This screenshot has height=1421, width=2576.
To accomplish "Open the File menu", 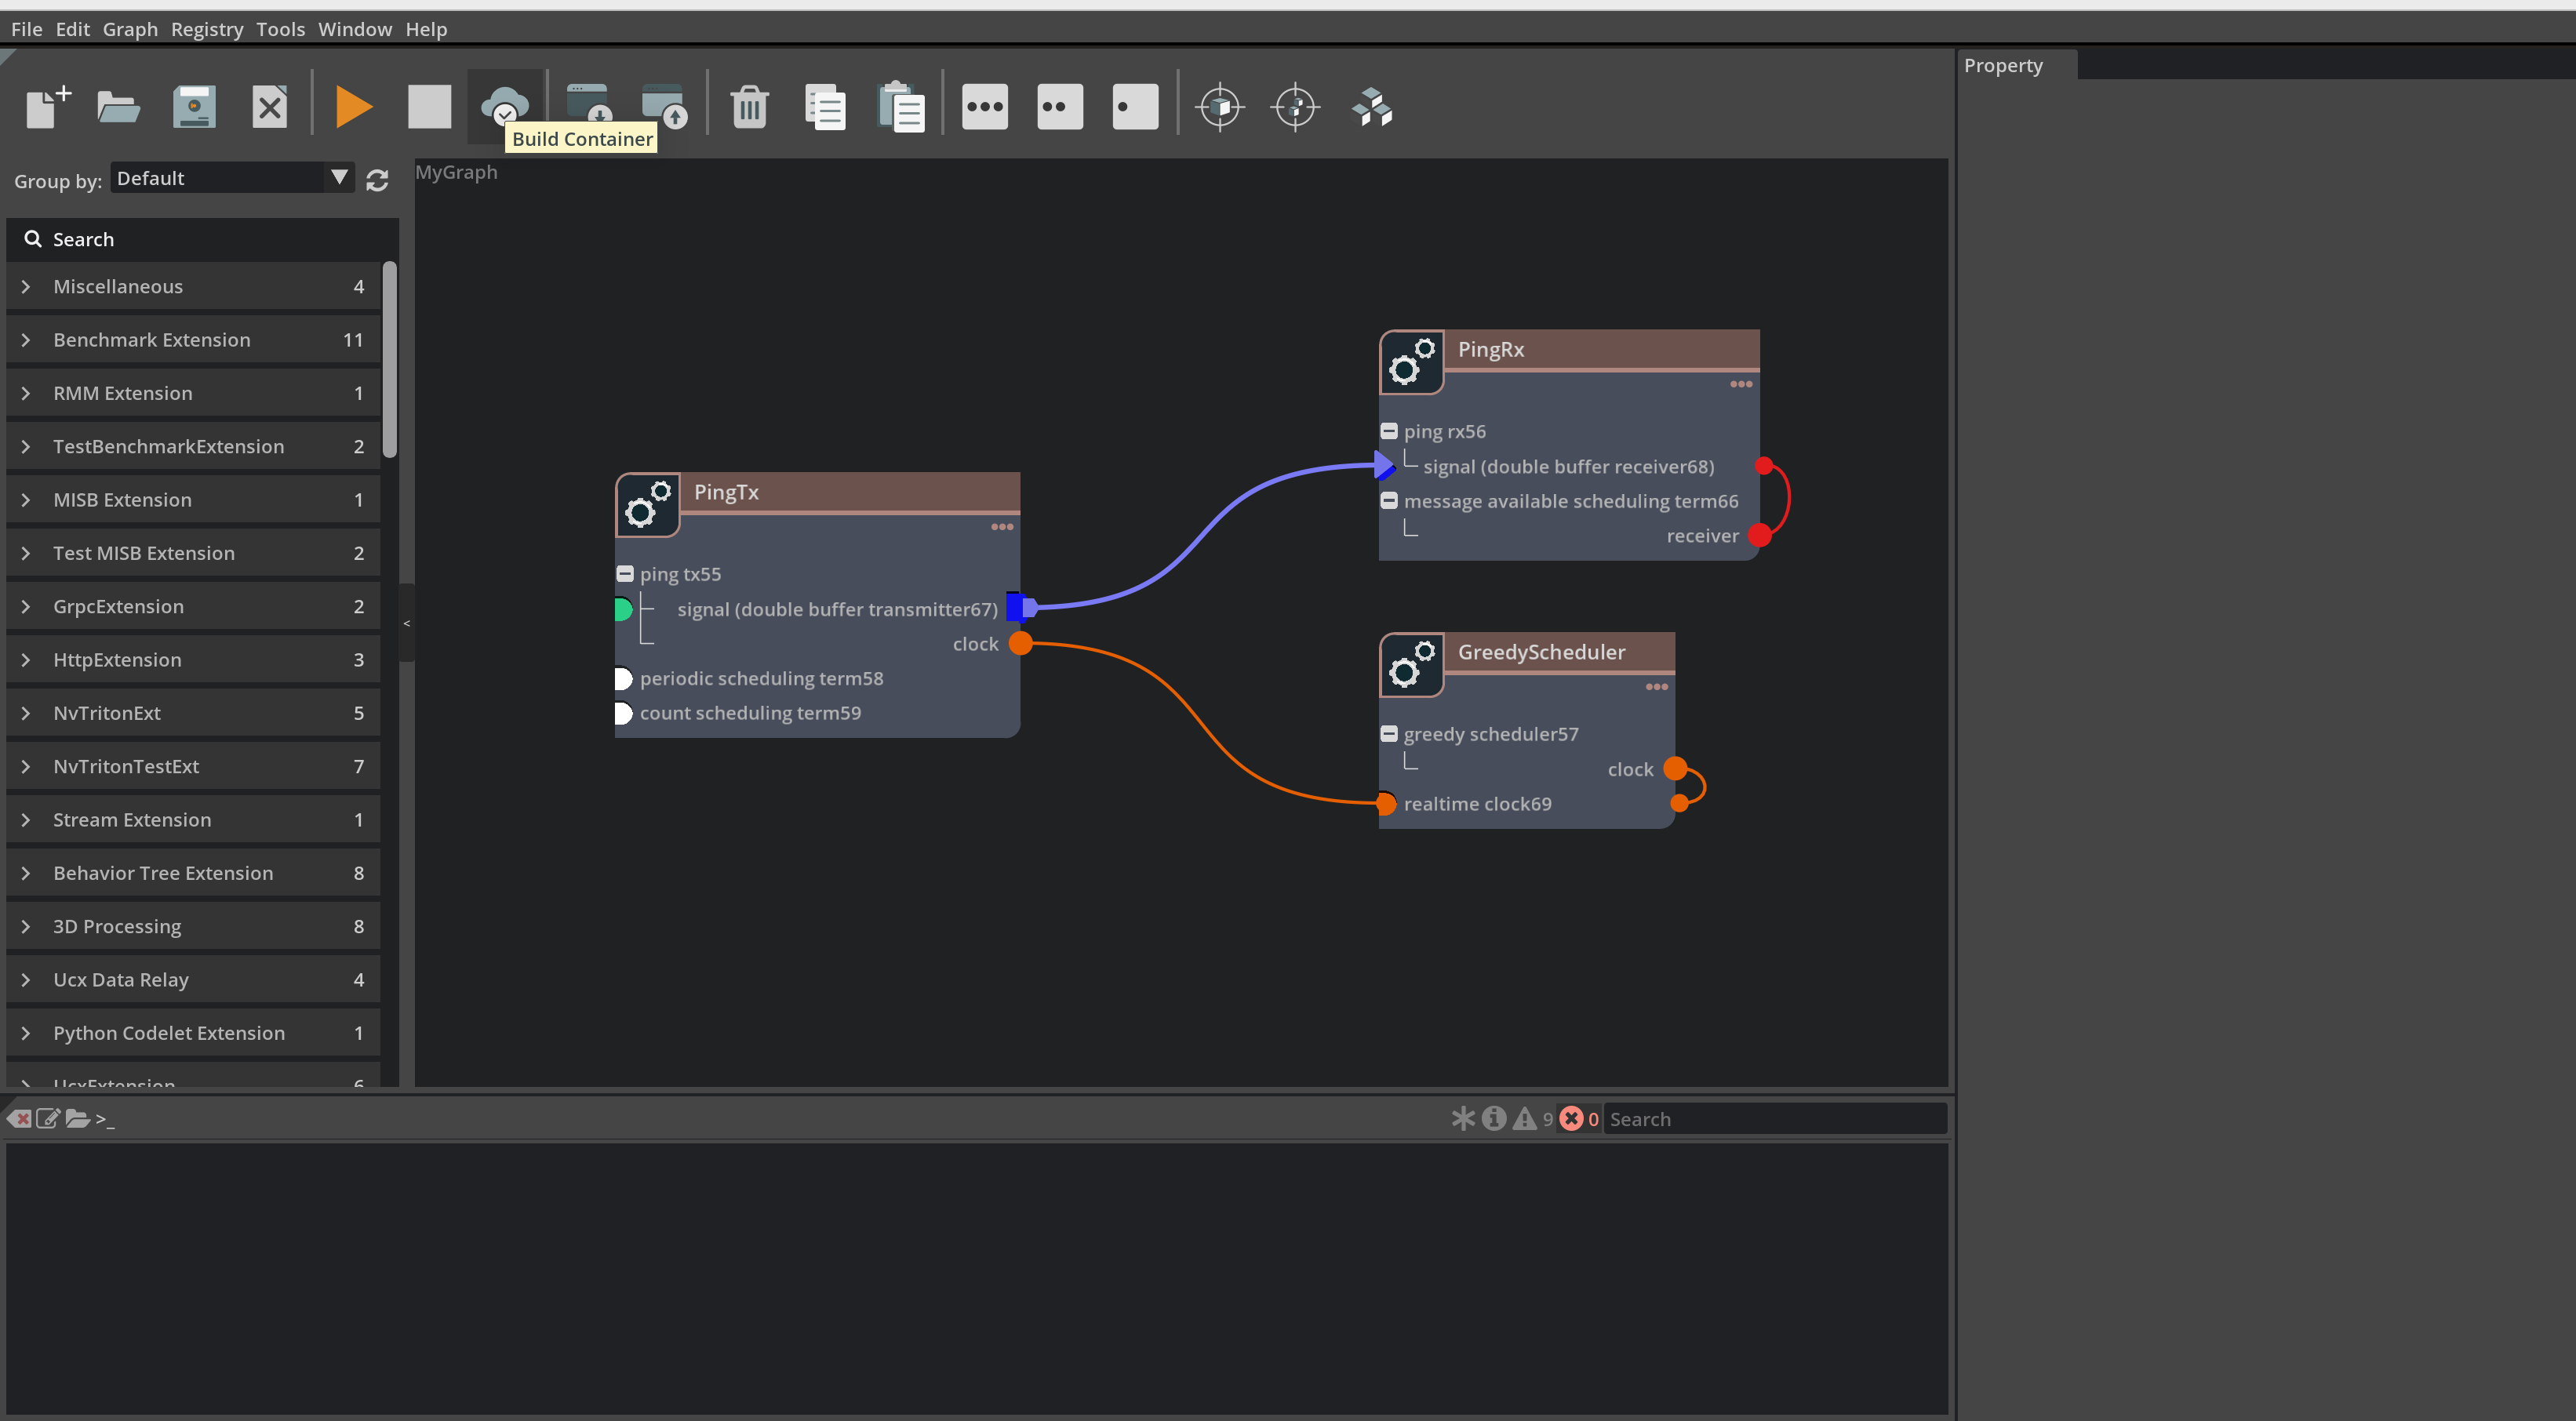I will pyautogui.click(x=27, y=29).
